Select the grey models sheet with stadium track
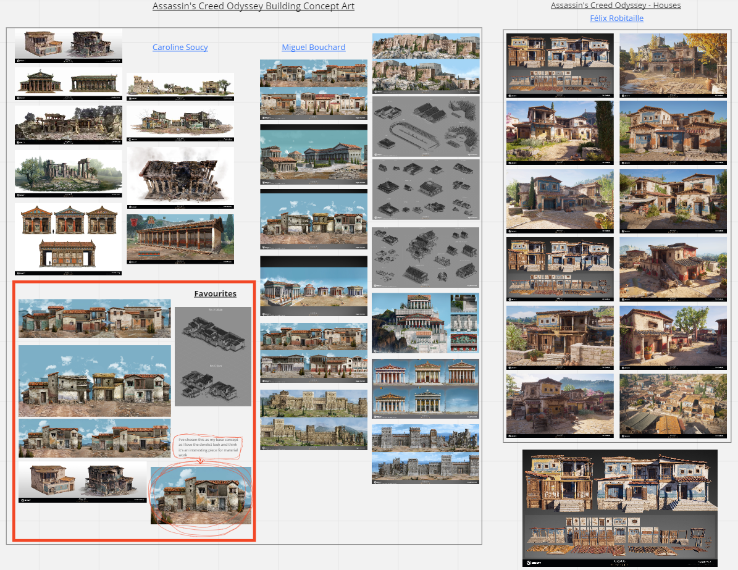This screenshot has width=738, height=570. 426,127
